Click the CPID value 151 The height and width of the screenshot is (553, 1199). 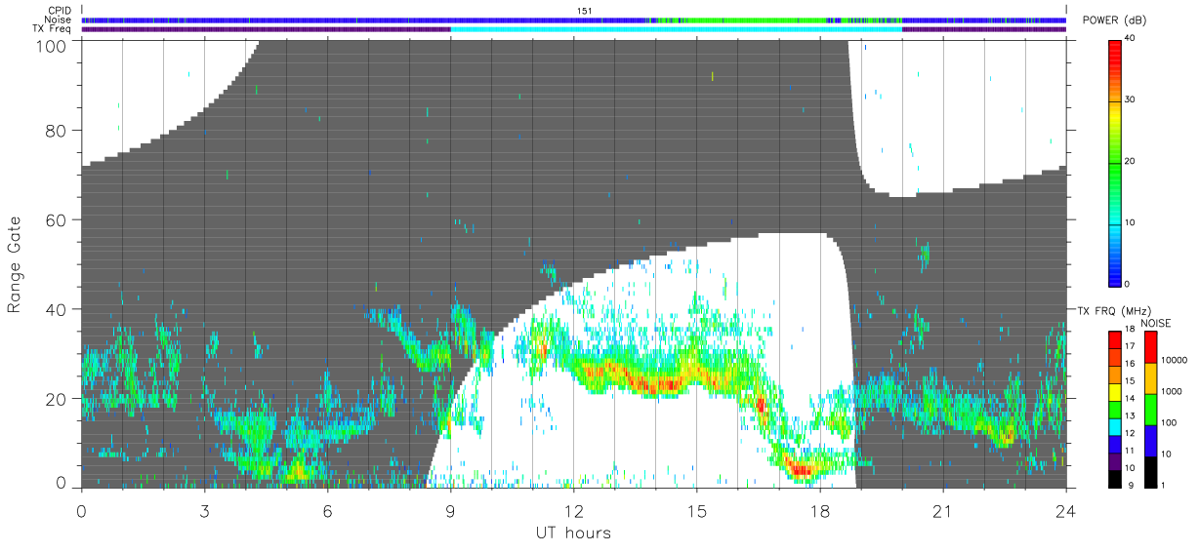click(584, 11)
